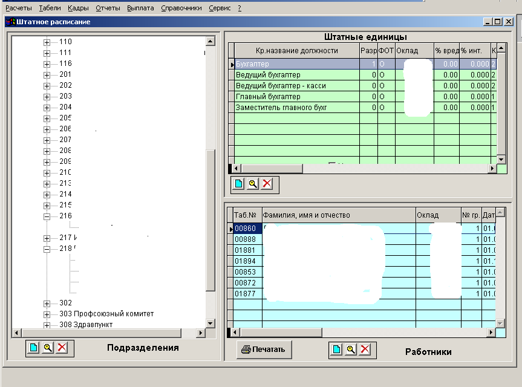This screenshot has width=522, height=387.
Task: Click magnifier icon in Работники panel
Action: pos(350,350)
